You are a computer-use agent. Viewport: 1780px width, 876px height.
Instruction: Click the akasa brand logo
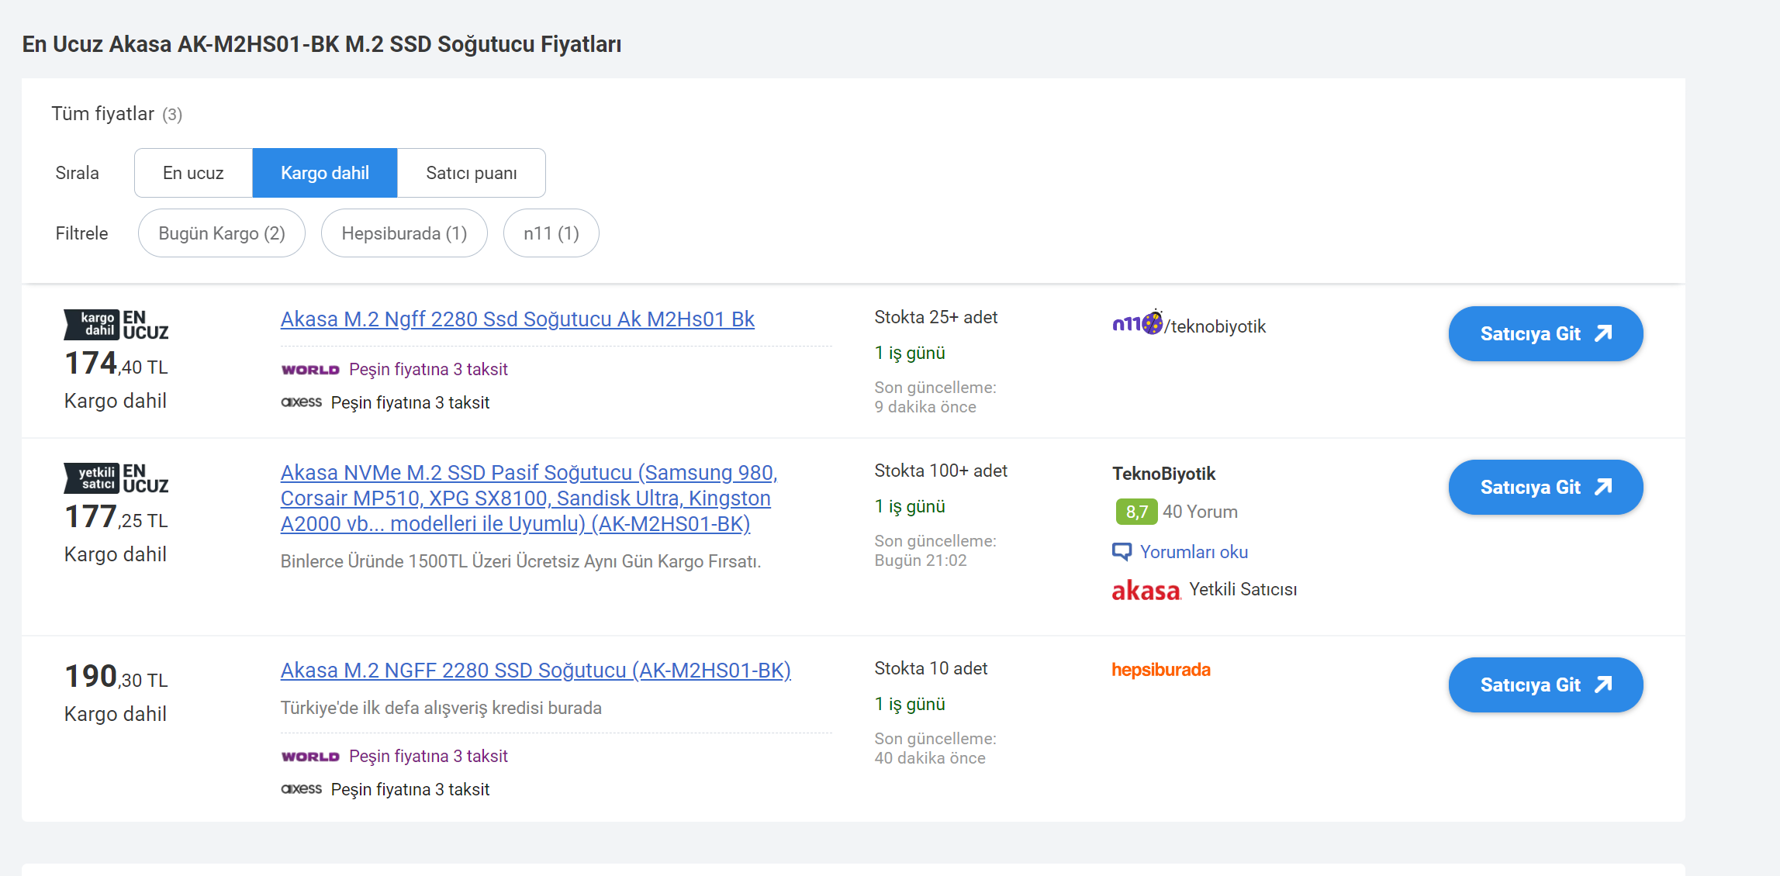pyautogui.click(x=1146, y=591)
